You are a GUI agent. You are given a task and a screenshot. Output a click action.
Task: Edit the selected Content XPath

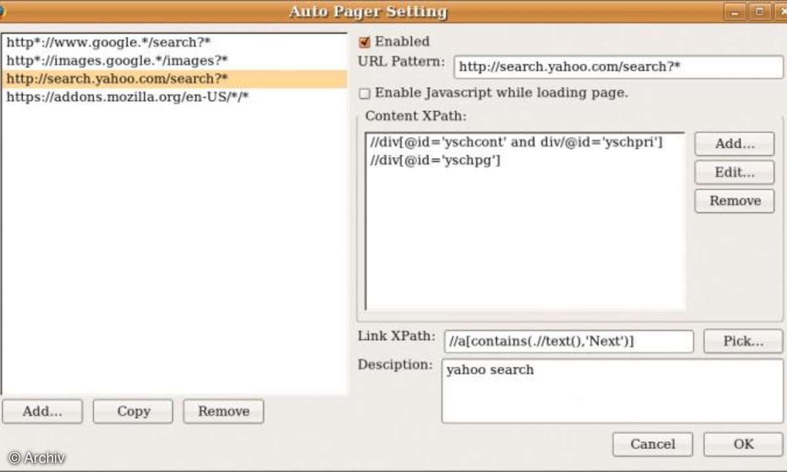point(735,172)
